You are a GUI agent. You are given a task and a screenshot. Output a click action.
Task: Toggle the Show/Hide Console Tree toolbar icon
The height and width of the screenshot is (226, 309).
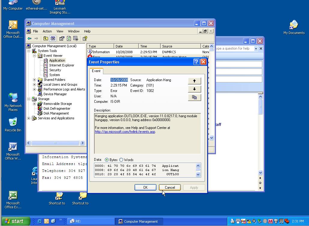(53, 38)
